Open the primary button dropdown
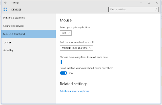Viewport: 162px width, 105px height. point(66,33)
